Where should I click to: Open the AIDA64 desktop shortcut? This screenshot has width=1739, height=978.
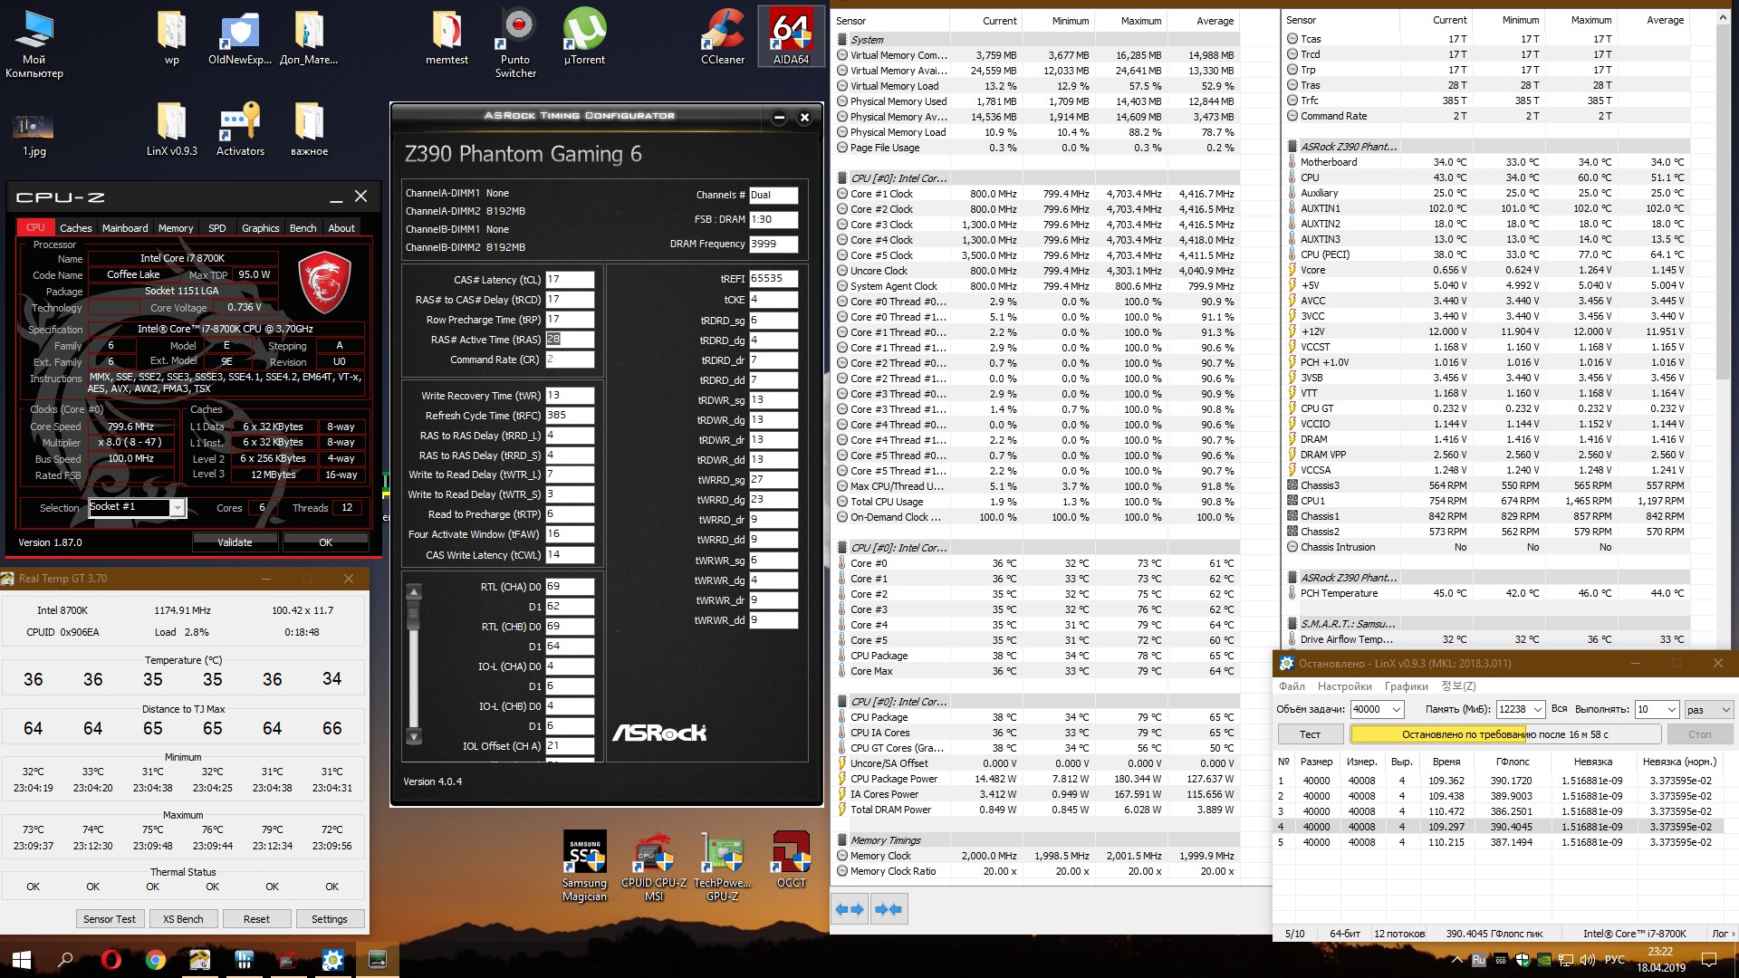click(x=791, y=37)
